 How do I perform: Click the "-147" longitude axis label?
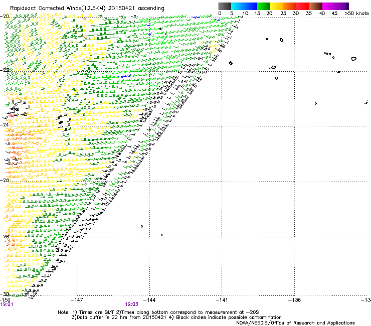pos(77,300)
